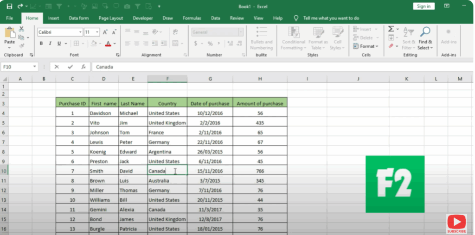The width and height of the screenshot is (475, 235).
Task: Click the Sign in button
Action: 424,6
